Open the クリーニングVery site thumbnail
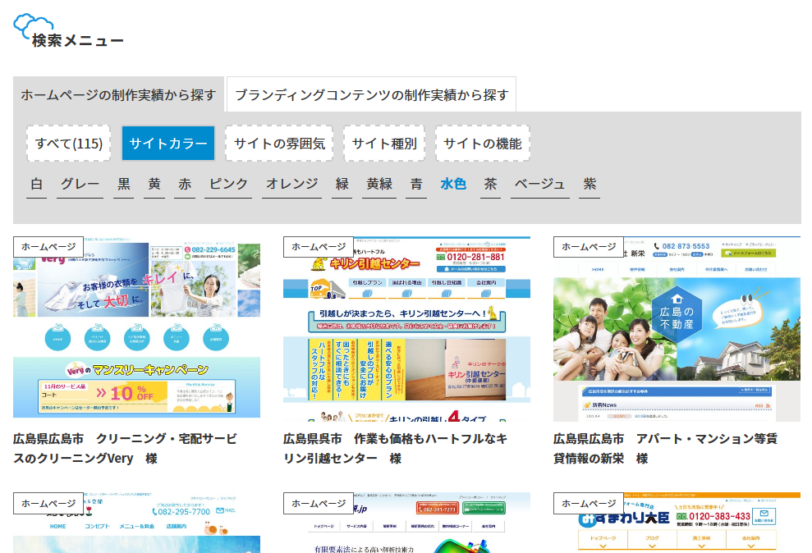The width and height of the screenshot is (812, 553). point(136,328)
